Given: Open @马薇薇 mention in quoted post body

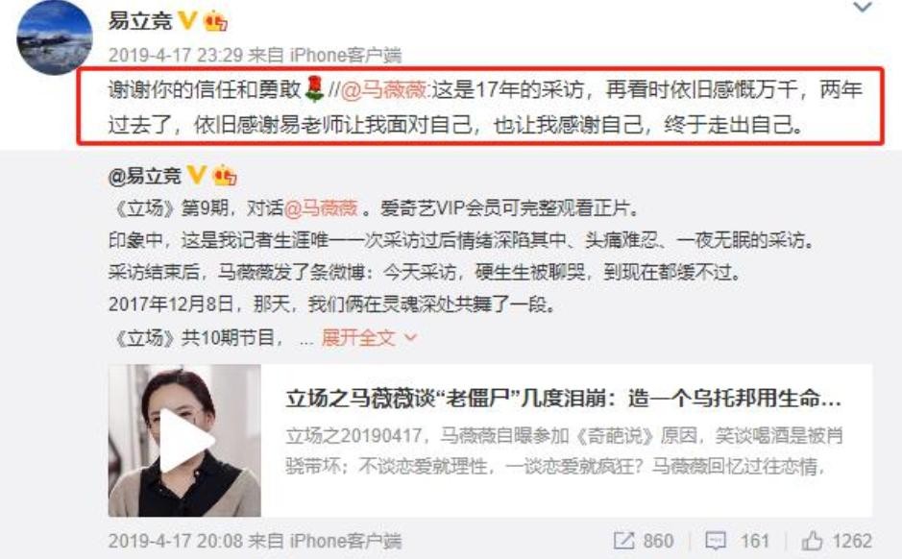Looking at the screenshot, I should (x=321, y=207).
